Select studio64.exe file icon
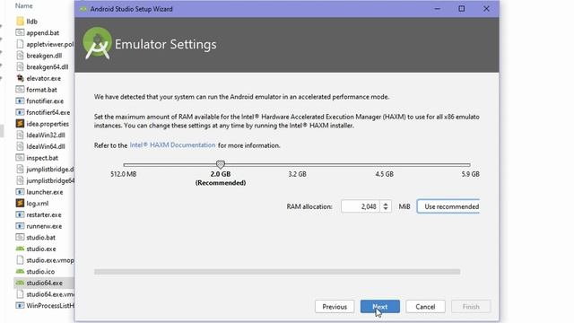574x323 pixels. (20, 283)
